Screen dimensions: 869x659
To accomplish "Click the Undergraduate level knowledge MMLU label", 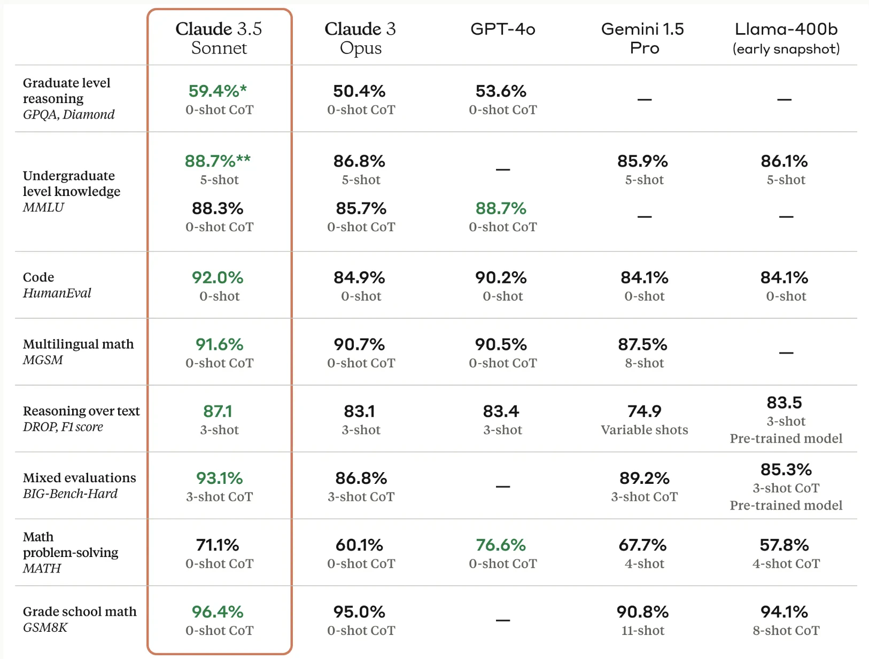I will [72, 191].
